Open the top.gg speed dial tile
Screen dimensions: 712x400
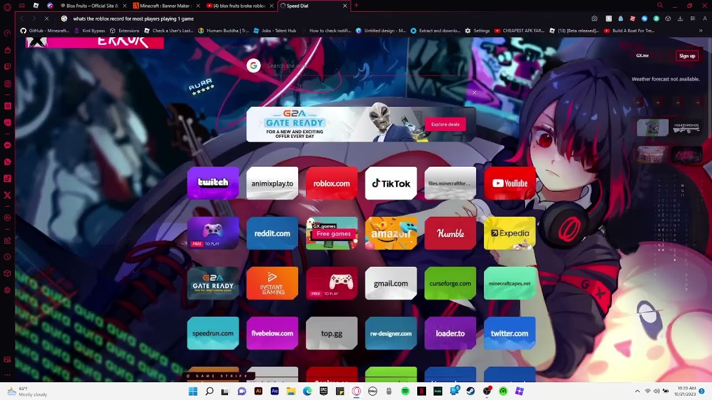(332, 333)
